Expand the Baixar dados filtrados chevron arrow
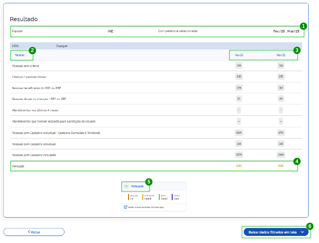Image resolution: width=319 pixels, height=243 pixels. click(302, 232)
